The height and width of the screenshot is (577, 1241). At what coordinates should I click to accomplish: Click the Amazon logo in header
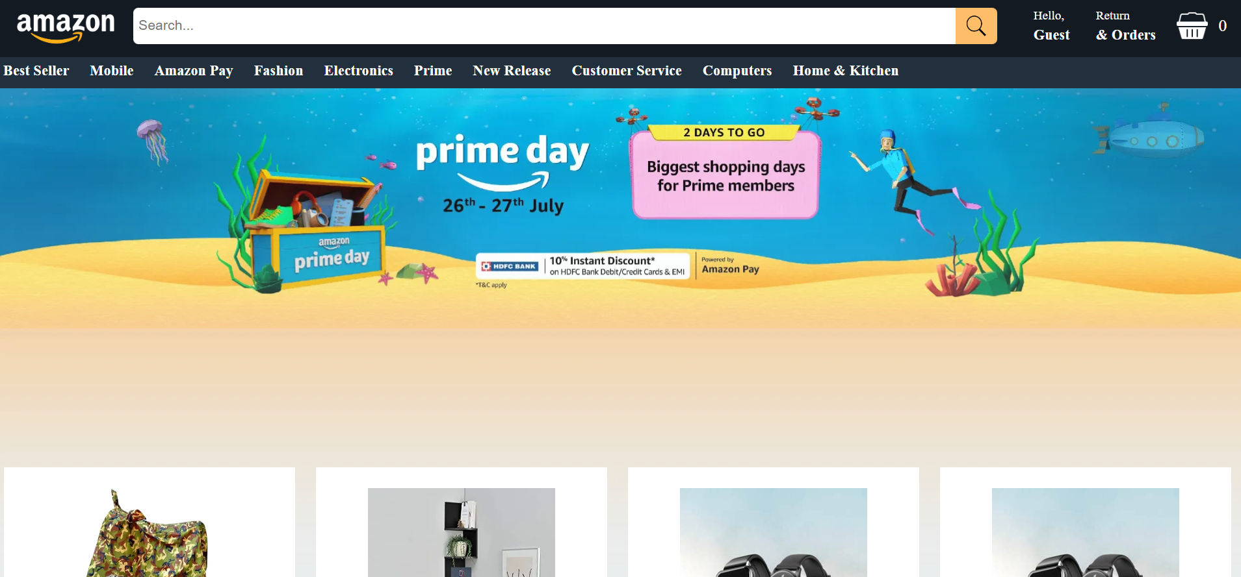(66, 27)
